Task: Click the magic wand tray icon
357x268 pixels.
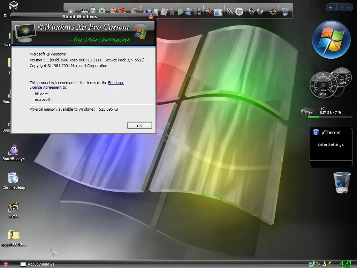Action: (331, 264)
